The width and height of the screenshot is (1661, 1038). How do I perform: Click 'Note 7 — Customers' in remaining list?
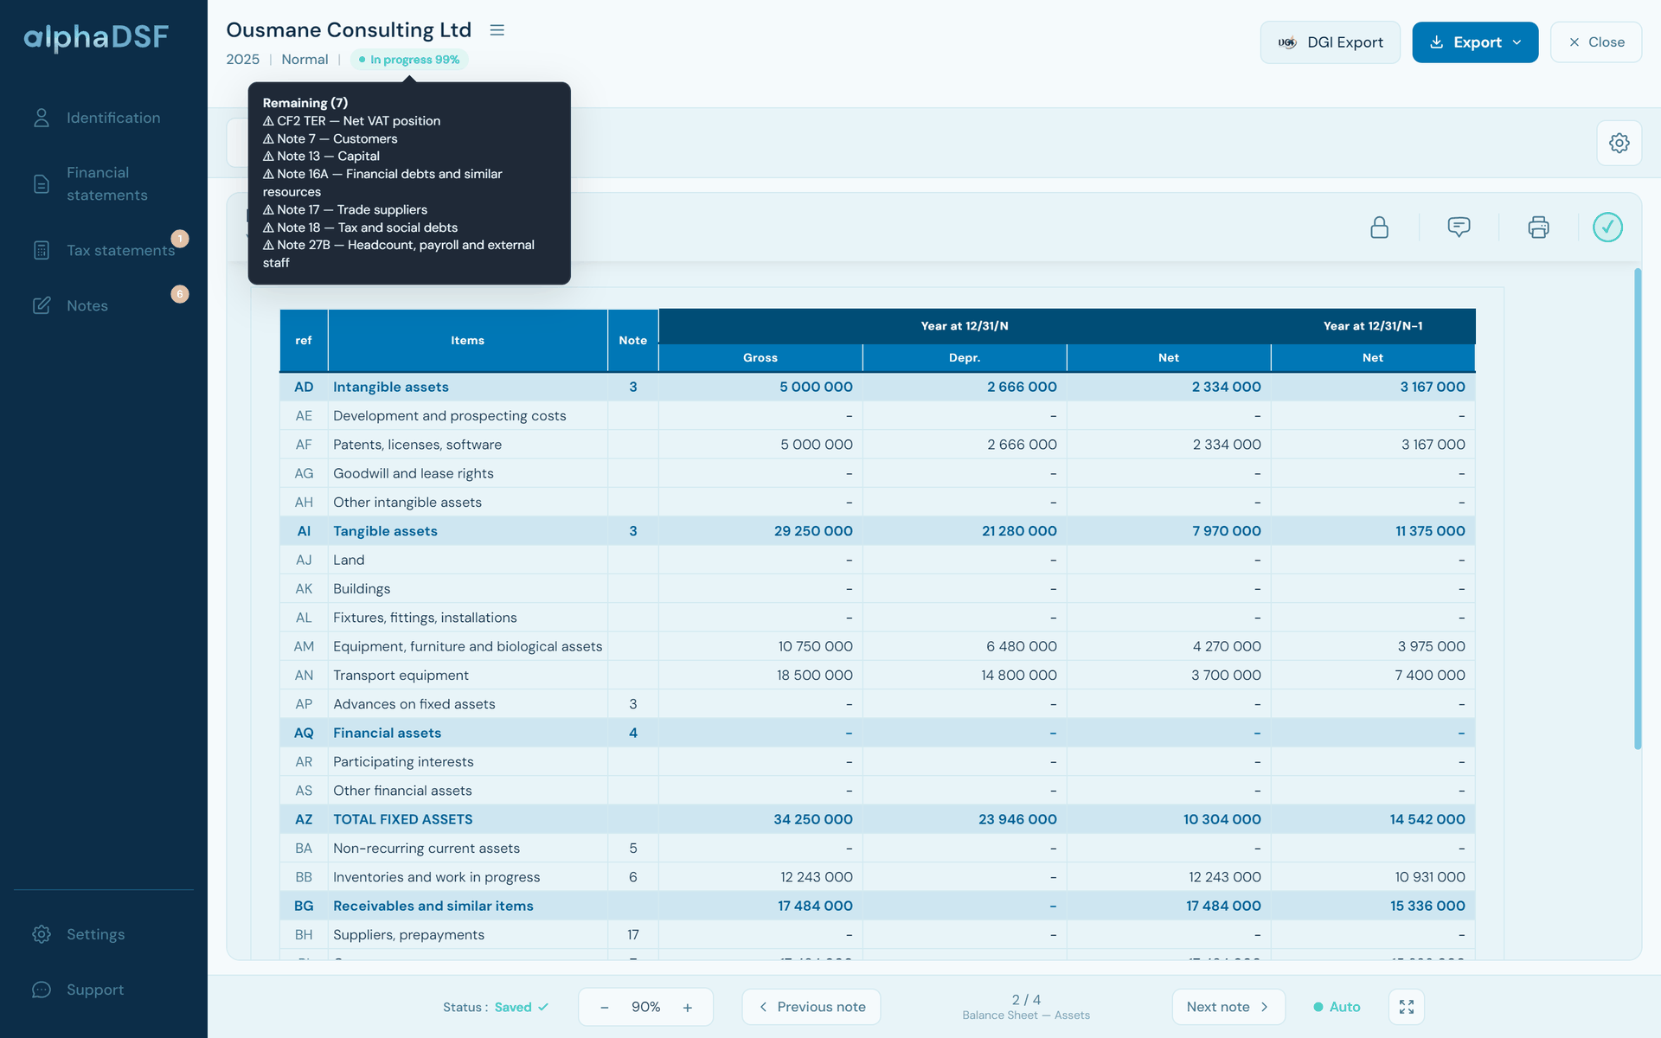point(330,138)
